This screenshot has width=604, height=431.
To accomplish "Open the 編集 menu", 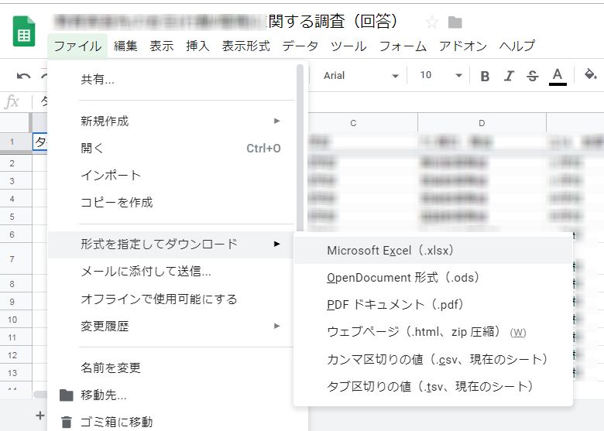I will click(x=125, y=46).
